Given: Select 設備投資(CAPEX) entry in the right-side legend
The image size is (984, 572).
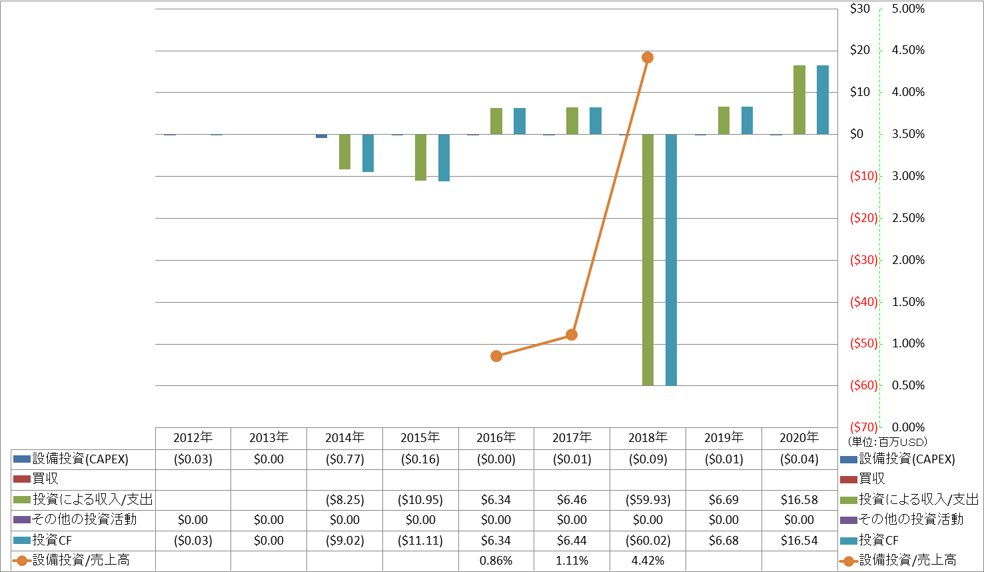Looking at the screenshot, I should click(897, 459).
